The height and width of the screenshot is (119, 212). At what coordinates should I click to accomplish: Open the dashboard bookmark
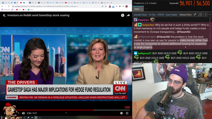click(x=6, y=10)
